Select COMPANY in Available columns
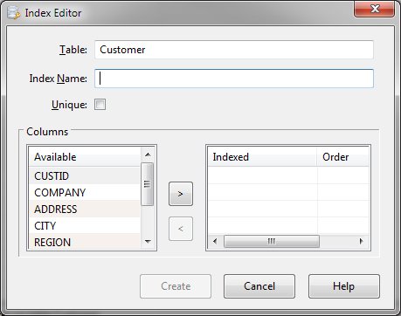The width and height of the screenshot is (401, 316). (85, 192)
